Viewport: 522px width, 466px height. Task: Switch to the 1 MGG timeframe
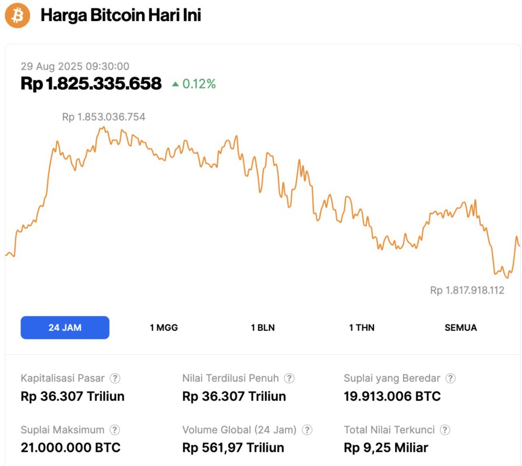[163, 327]
